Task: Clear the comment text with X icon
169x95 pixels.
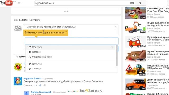Action: pyautogui.click(x=116, y=27)
